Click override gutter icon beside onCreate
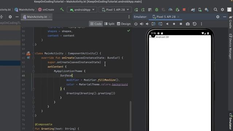This screenshot has width=233, height=131. (x=28, y=57)
